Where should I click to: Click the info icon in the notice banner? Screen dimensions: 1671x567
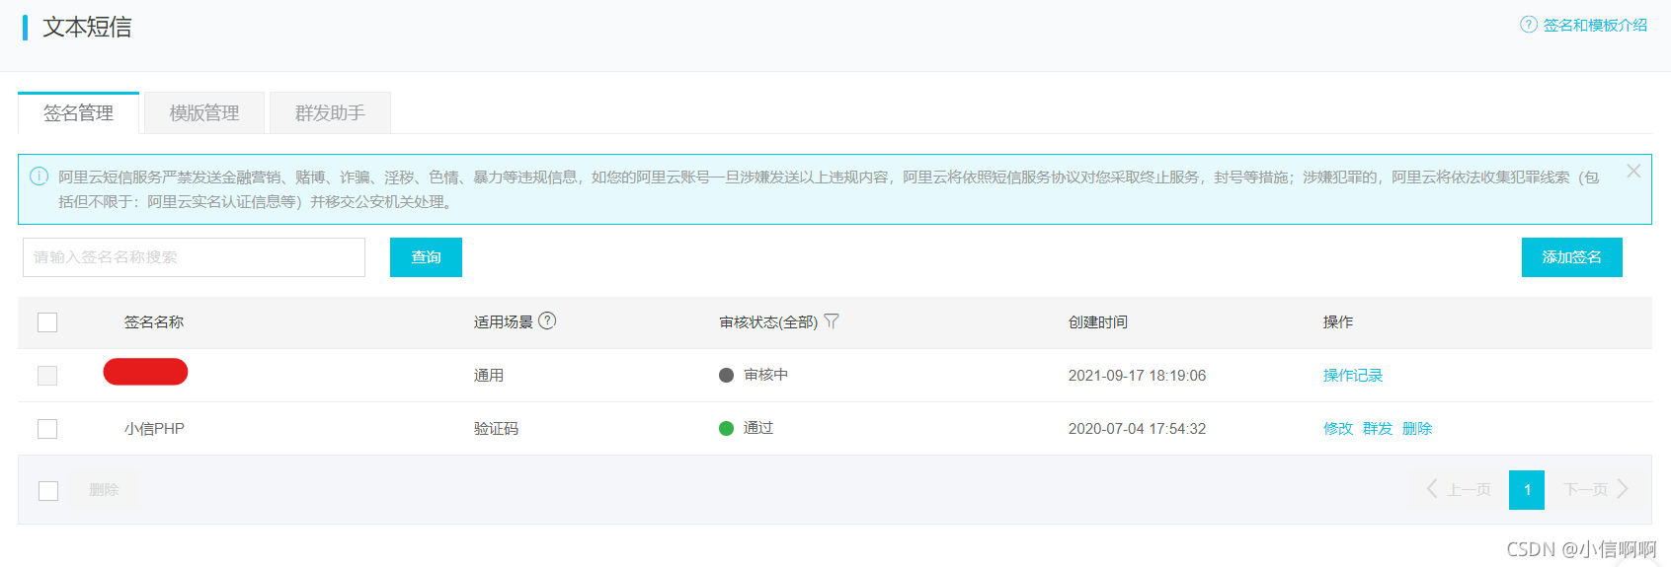[x=39, y=177]
